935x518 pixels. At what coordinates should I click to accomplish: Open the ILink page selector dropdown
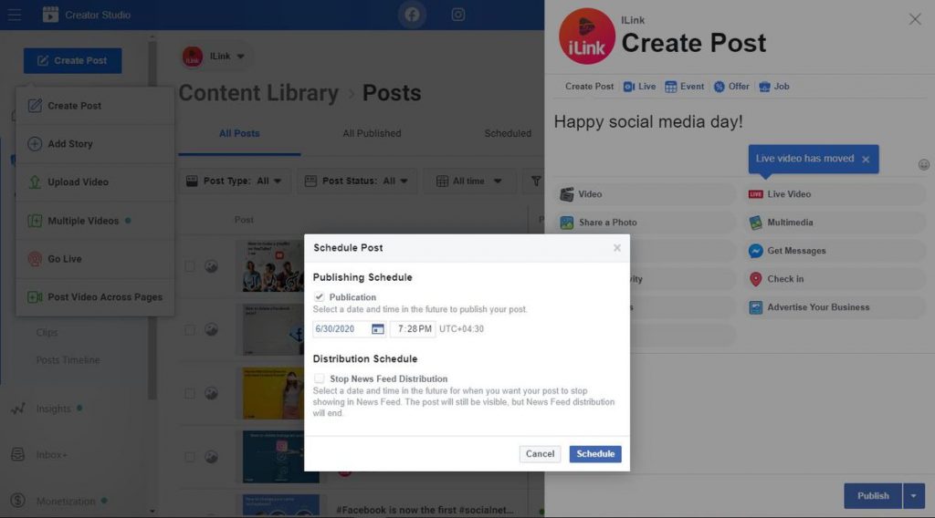pos(215,56)
